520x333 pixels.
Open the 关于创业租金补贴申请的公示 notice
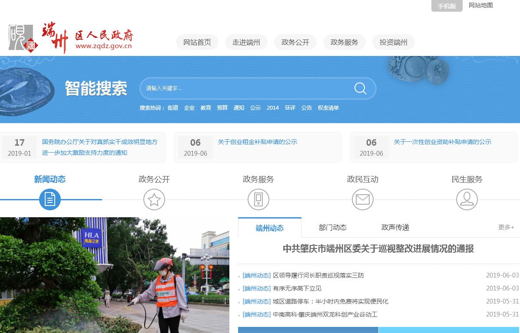point(258,142)
